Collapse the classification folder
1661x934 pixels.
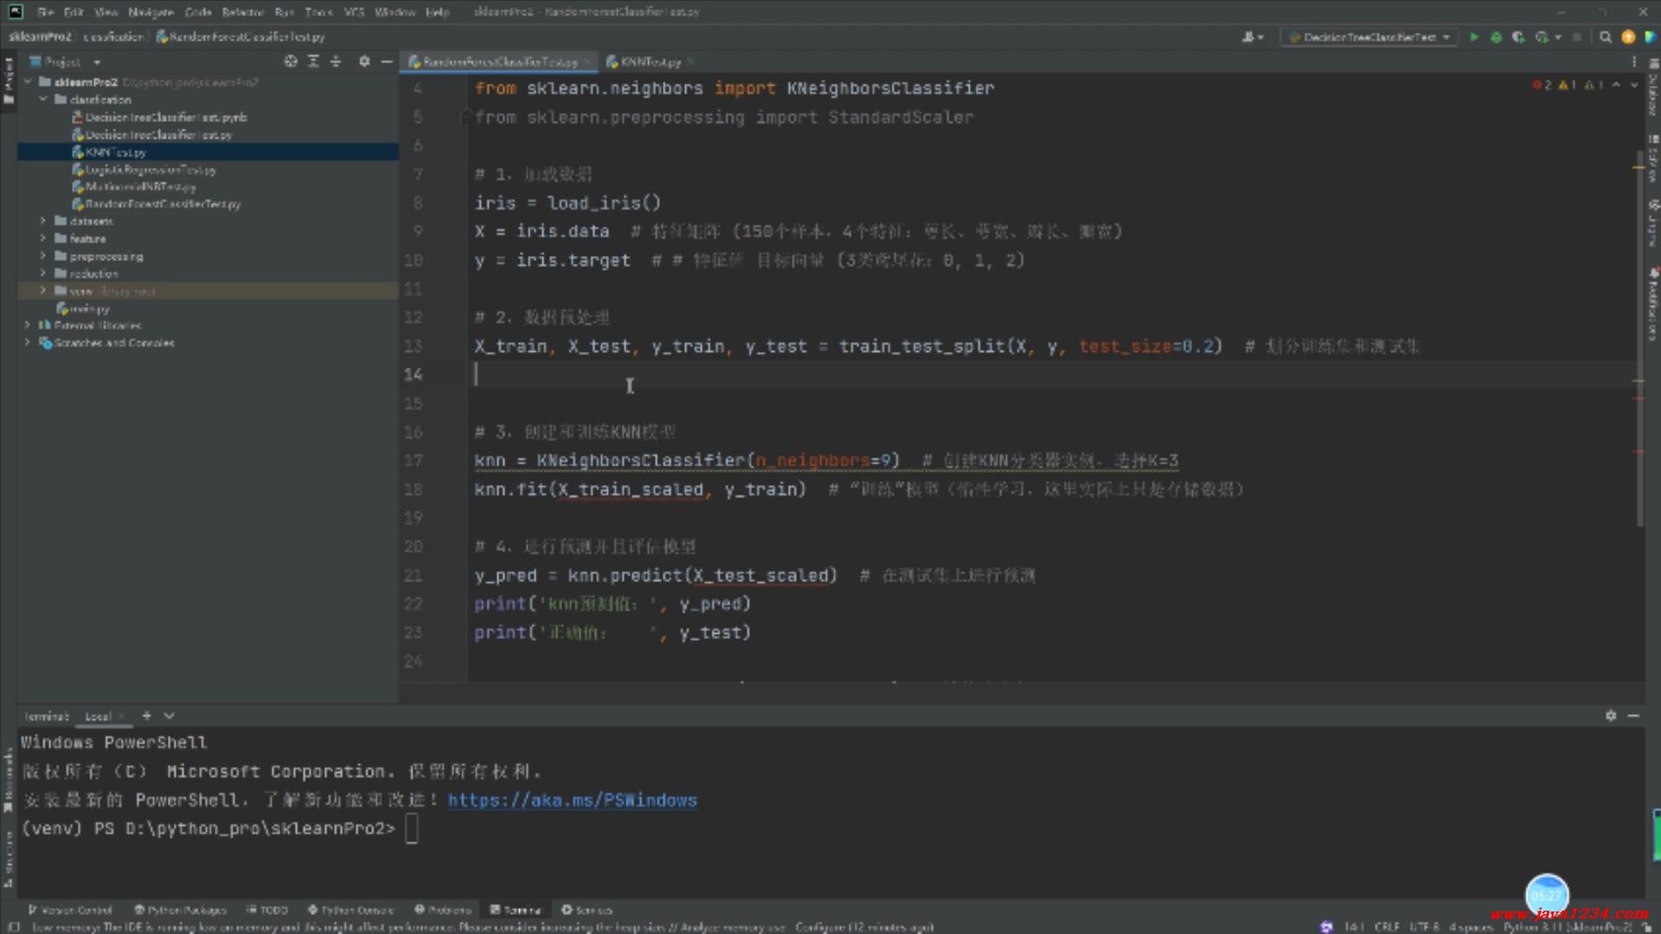[42, 99]
